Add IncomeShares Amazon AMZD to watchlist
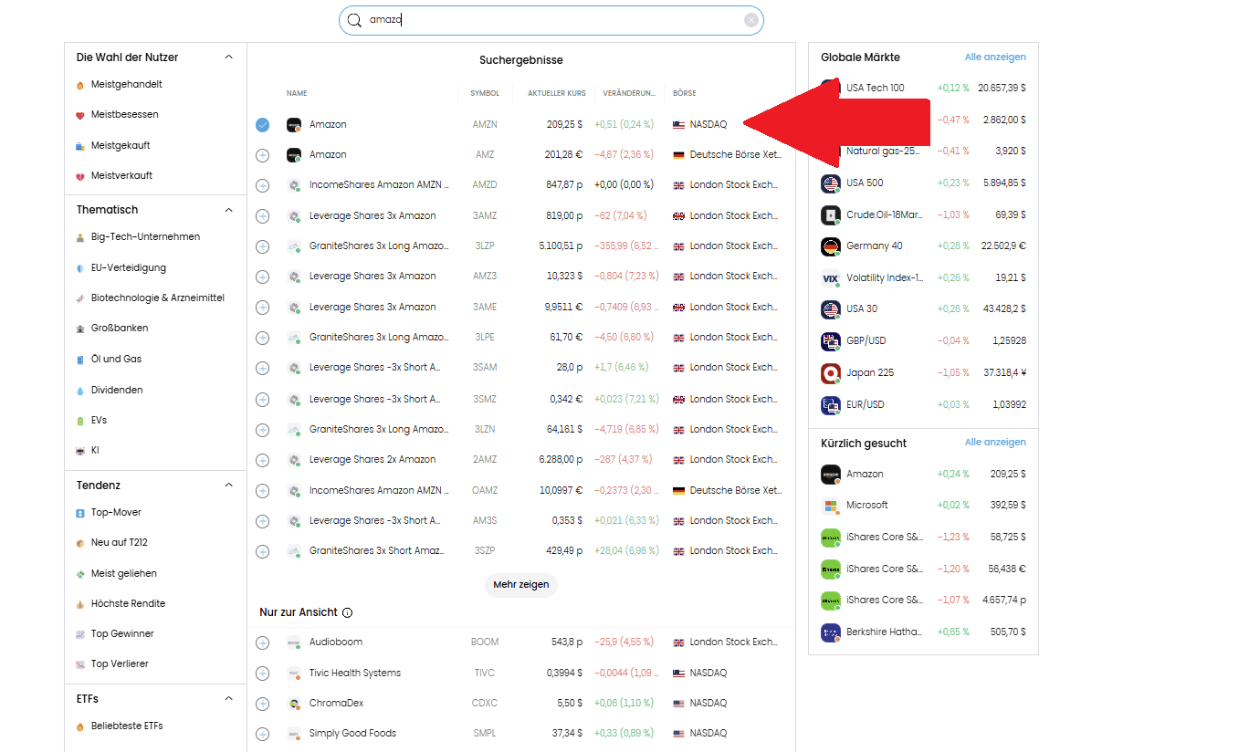The width and height of the screenshot is (1249, 752). coord(263,185)
